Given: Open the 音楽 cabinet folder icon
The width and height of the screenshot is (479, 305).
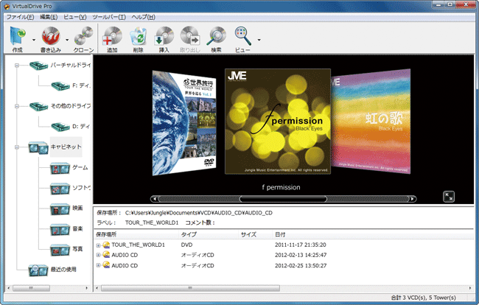Looking at the screenshot, I should (x=60, y=230).
